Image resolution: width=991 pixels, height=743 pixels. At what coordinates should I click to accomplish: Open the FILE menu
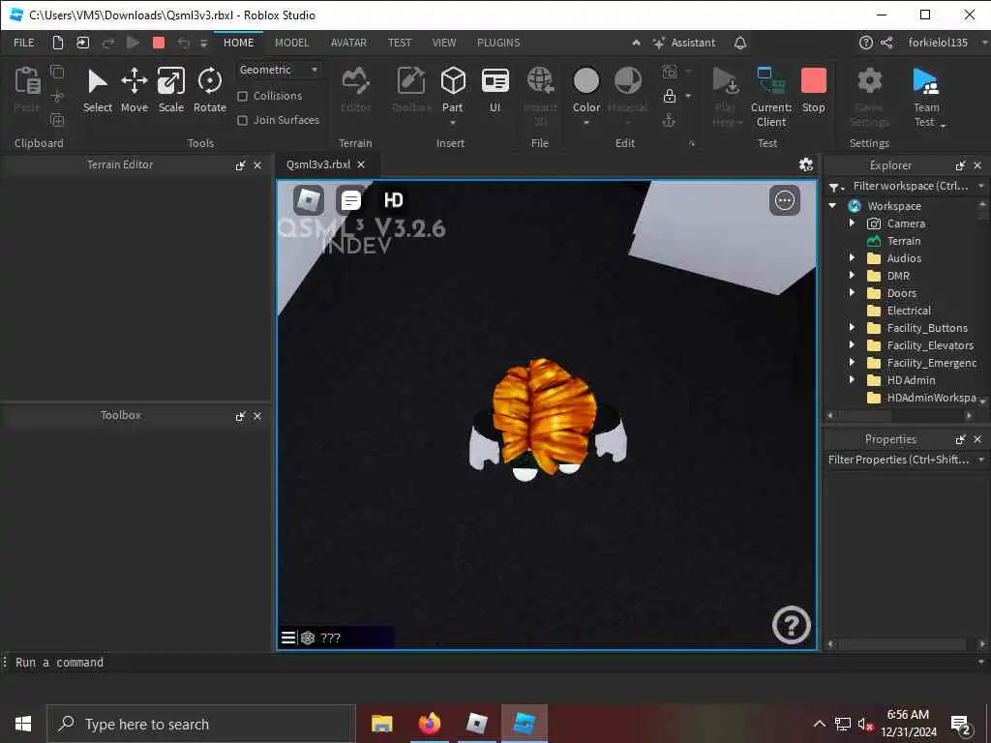[24, 43]
